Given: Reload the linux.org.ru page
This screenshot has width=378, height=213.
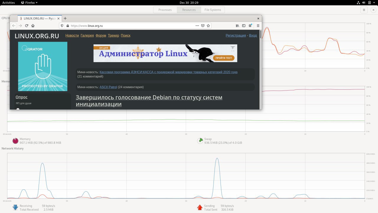Looking at the screenshot, I should pyautogui.click(x=27, y=26).
